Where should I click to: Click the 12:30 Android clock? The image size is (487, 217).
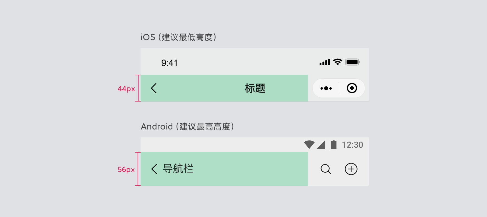[x=352, y=145]
